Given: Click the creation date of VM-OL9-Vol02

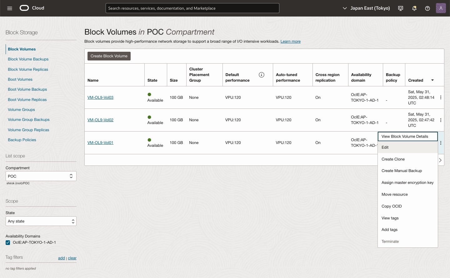Looking at the screenshot, I should click(x=421, y=120).
